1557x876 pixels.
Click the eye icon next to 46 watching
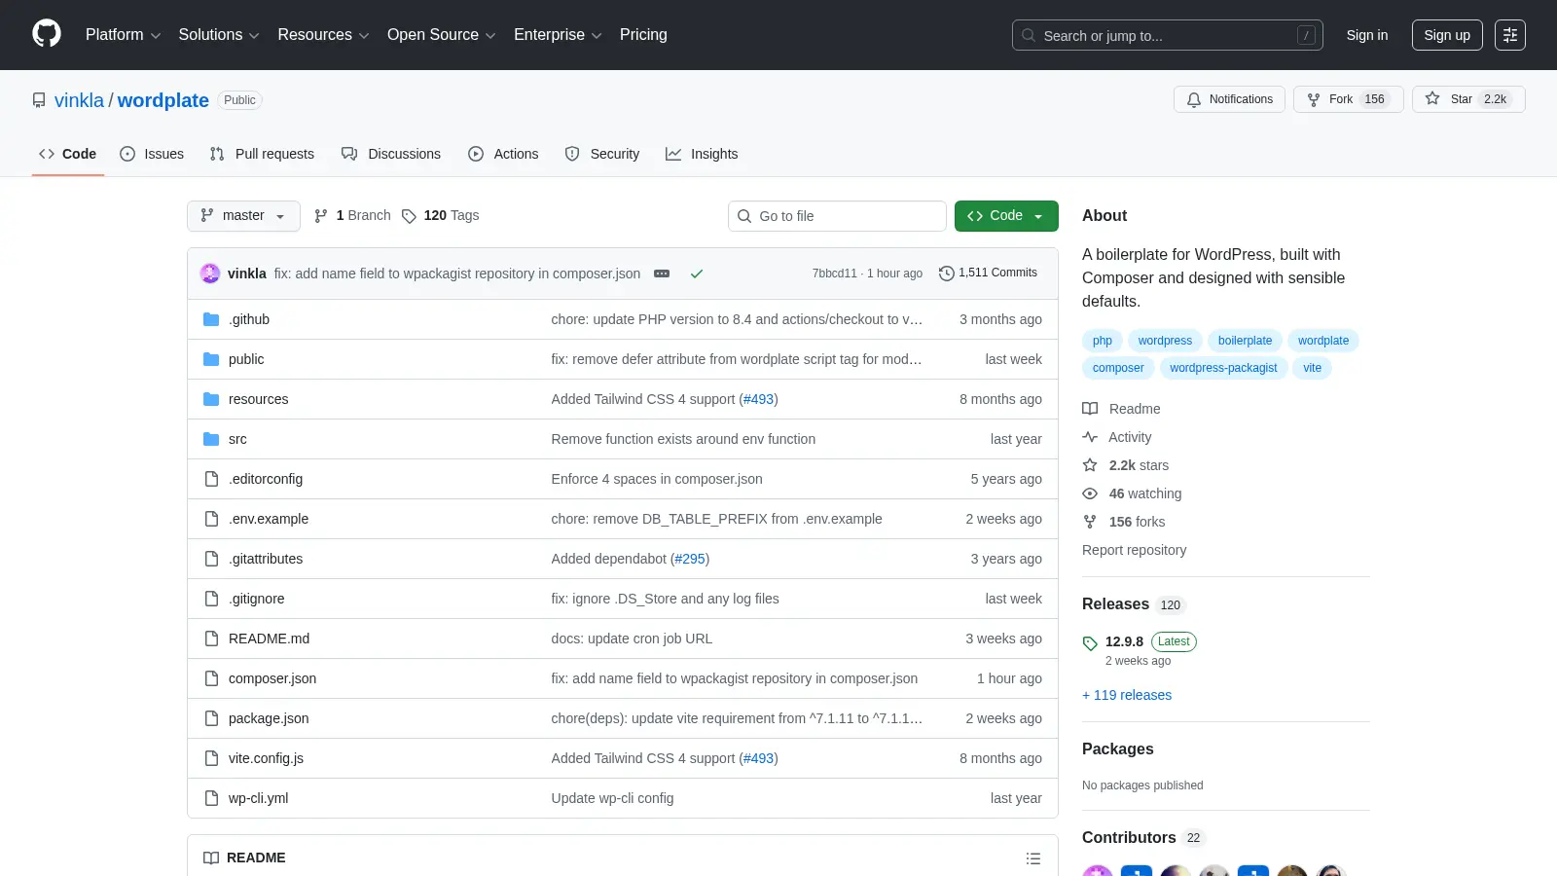pyautogui.click(x=1090, y=493)
